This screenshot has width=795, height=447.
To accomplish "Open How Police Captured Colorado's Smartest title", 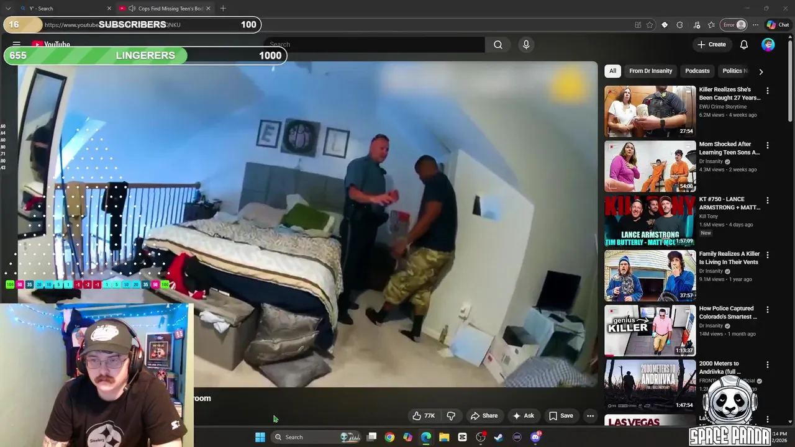I will 728,312.
